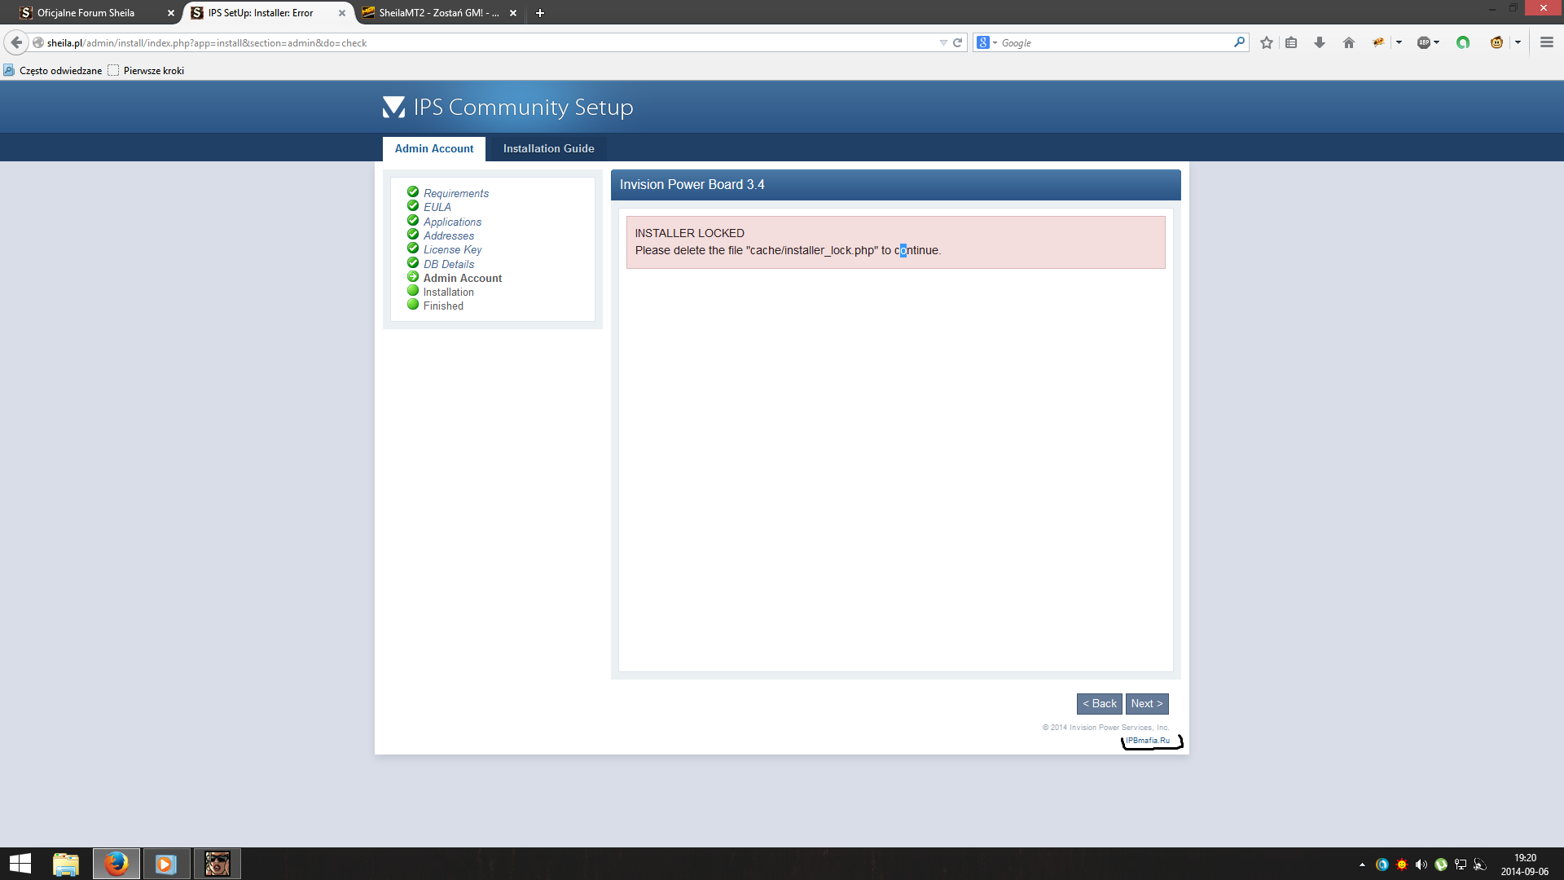Click the Back button in installer
Image resolution: width=1564 pixels, height=880 pixels.
(x=1100, y=704)
